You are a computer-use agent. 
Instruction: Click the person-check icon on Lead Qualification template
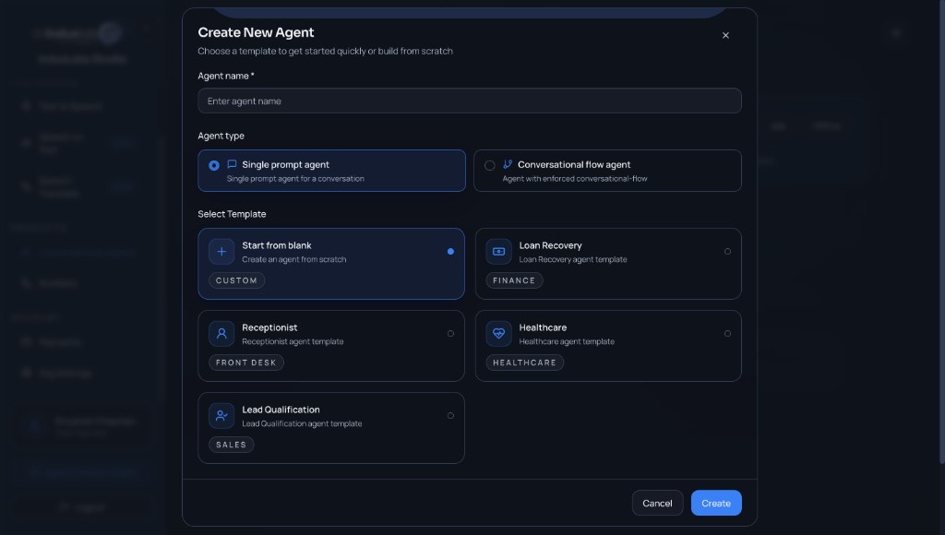pos(221,415)
